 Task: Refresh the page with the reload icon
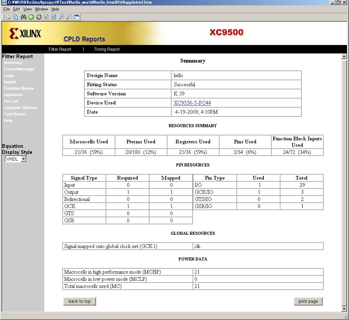(x=54, y=17)
